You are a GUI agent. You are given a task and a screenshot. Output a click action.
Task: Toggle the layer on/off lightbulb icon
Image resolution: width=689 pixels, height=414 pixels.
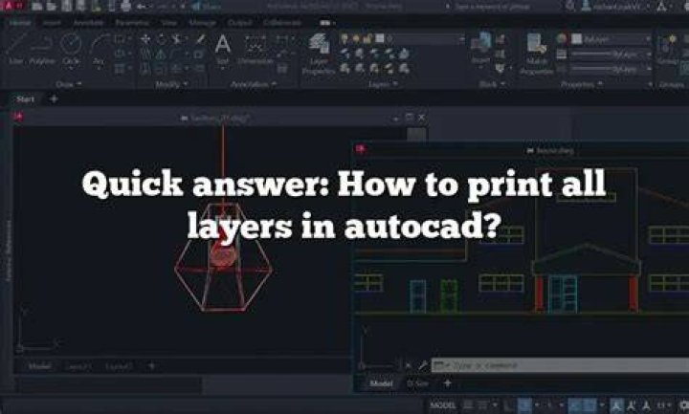(344, 38)
